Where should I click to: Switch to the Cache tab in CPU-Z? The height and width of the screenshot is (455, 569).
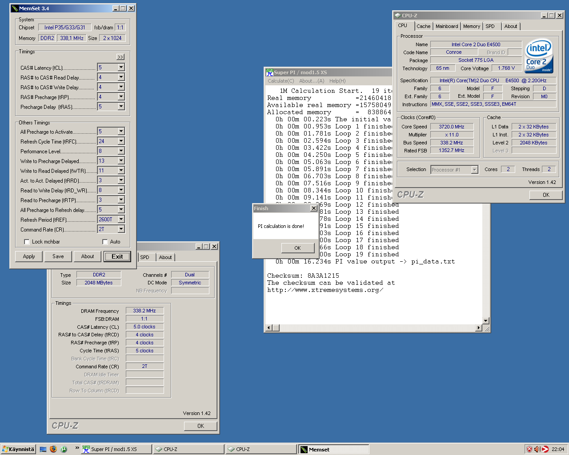(x=423, y=26)
